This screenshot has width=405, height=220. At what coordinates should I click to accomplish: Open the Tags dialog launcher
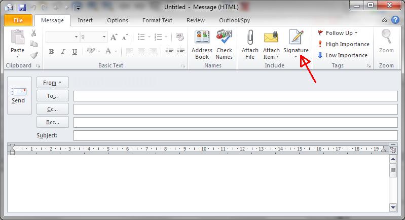pos(369,66)
